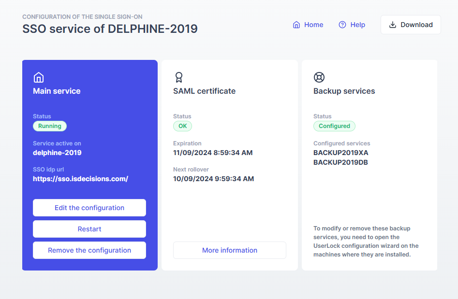Screen dimensions: 458x299
Task: Click Remove the configuration button
Action: [89, 250]
